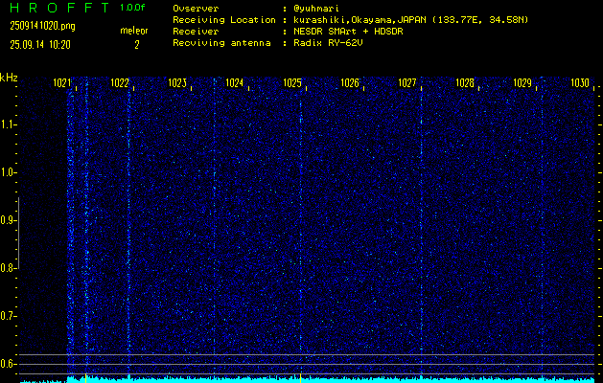This screenshot has height=383, width=603.
Task: Click the 1025 time marker
Action: click(291, 83)
